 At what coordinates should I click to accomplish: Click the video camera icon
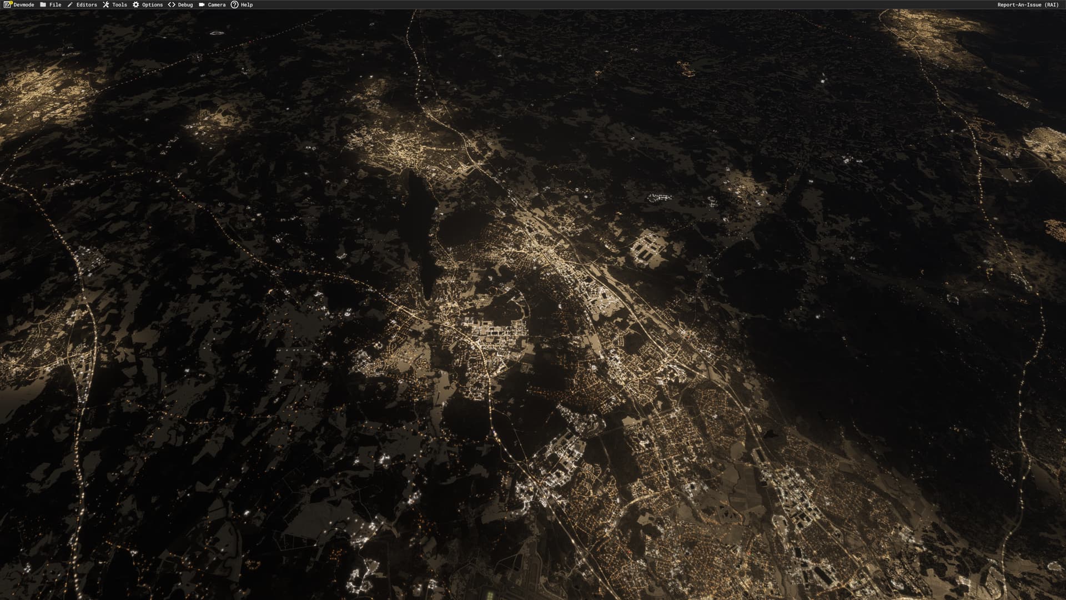[x=202, y=4]
